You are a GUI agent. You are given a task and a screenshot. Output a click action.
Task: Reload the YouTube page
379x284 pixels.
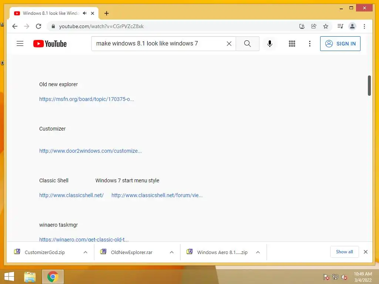pyautogui.click(x=38, y=26)
